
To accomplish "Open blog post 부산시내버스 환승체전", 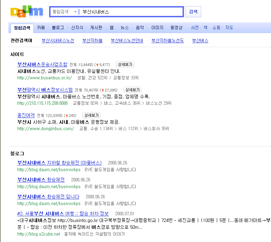I will point(41,180).
